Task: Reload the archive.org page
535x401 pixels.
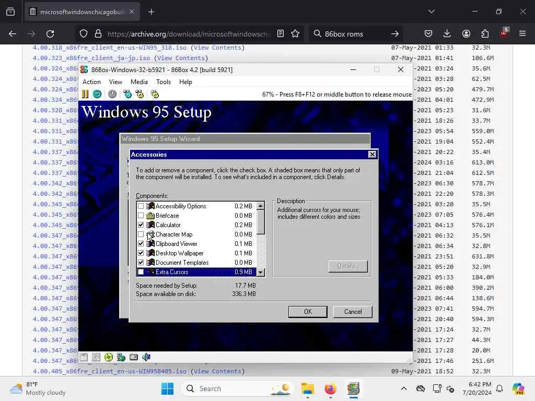Action: (x=50, y=34)
